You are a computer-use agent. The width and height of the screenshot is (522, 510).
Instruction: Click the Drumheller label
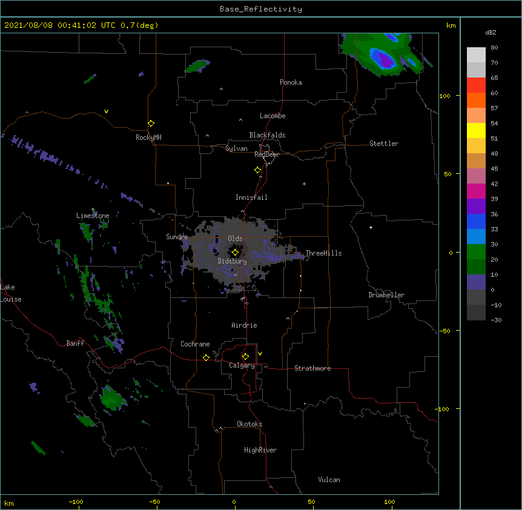click(x=386, y=295)
